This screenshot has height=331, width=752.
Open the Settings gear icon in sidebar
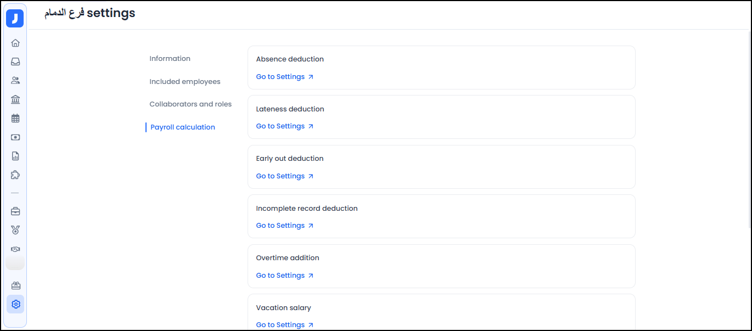click(15, 304)
